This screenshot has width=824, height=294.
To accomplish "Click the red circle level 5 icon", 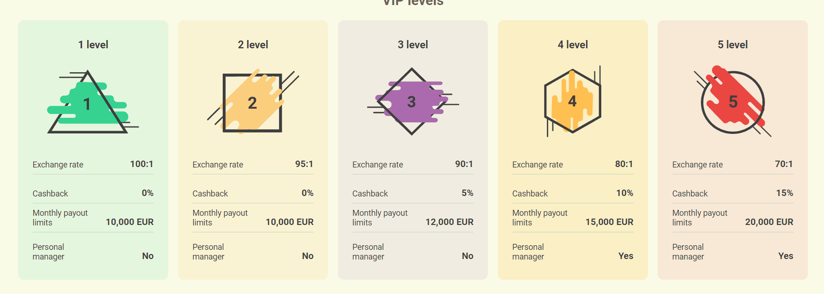I will click(733, 102).
